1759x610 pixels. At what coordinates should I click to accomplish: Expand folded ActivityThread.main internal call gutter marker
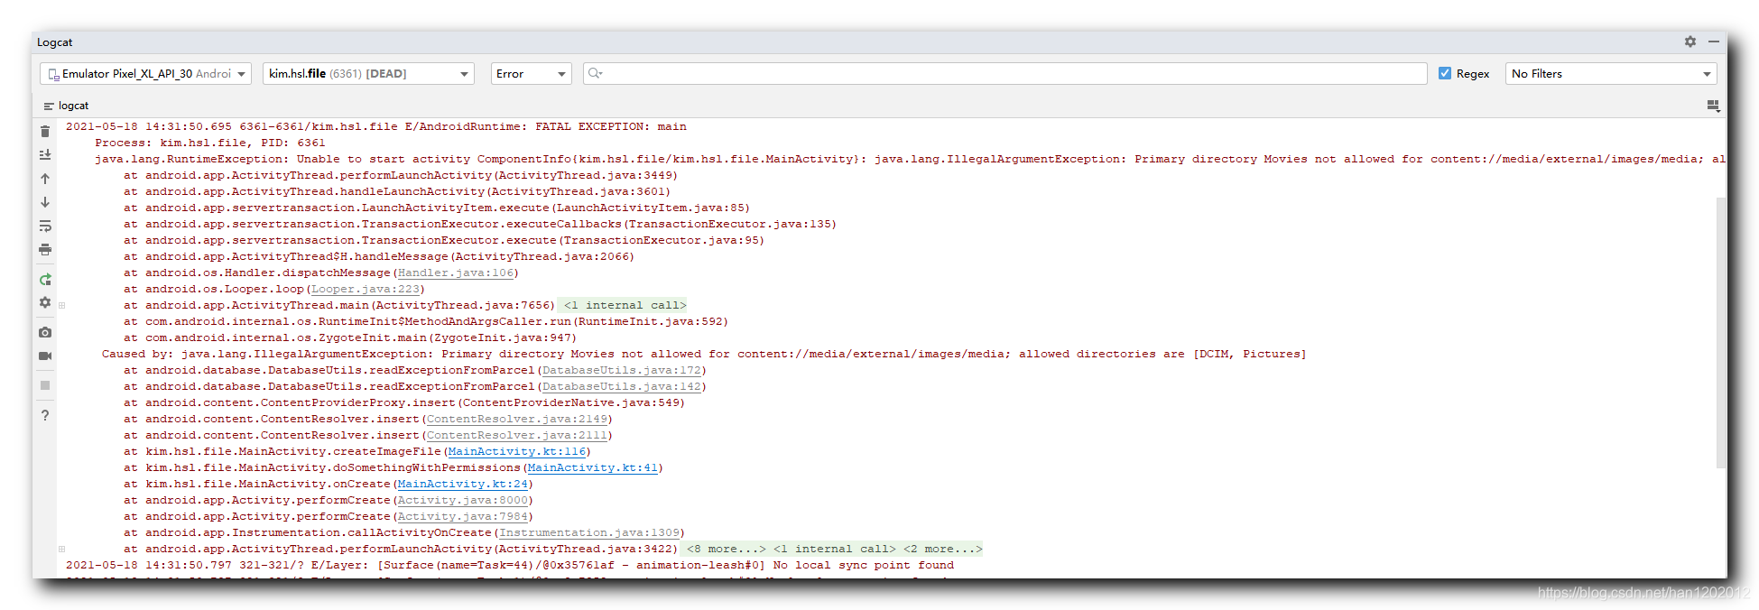coord(61,305)
